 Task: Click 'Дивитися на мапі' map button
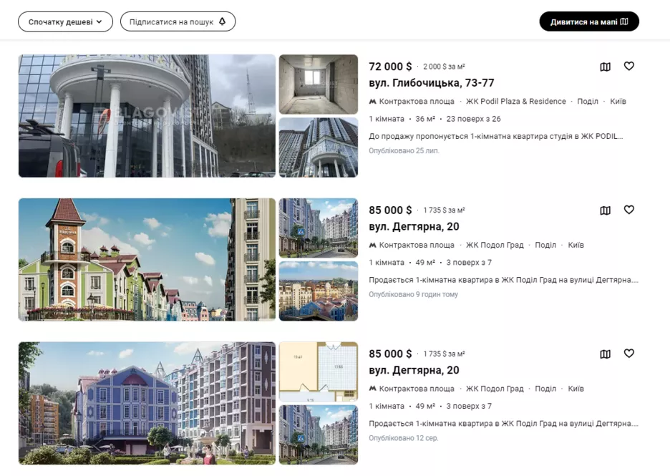pyautogui.click(x=588, y=22)
